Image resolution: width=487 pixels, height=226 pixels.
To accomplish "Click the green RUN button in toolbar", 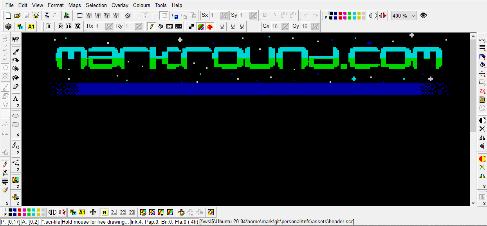I will click(67, 16).
